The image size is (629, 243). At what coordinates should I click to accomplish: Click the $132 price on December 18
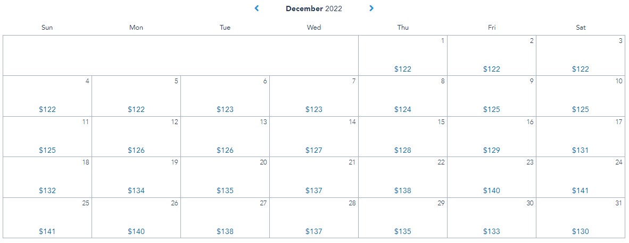[47, 191]
